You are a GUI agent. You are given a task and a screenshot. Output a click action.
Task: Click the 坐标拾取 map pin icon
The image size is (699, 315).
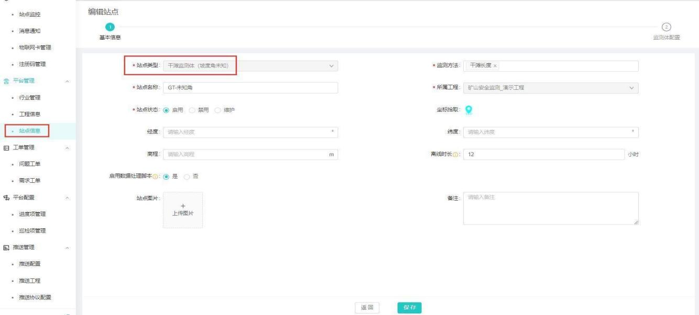click(x=468, y=110)
